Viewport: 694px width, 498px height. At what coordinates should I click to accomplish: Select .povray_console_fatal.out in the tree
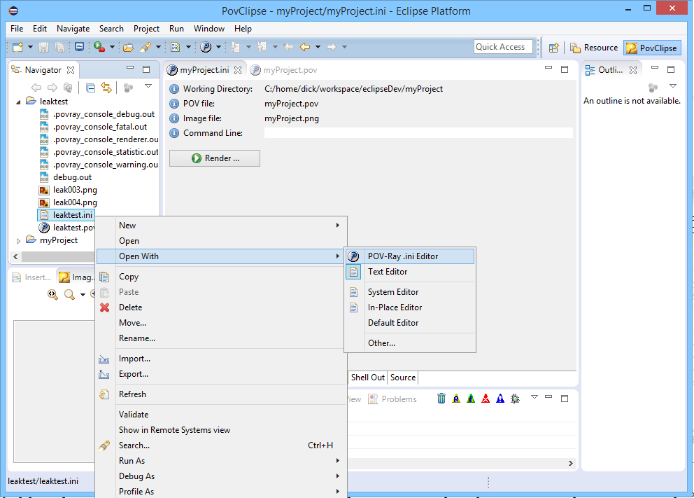tap(93, 127)
